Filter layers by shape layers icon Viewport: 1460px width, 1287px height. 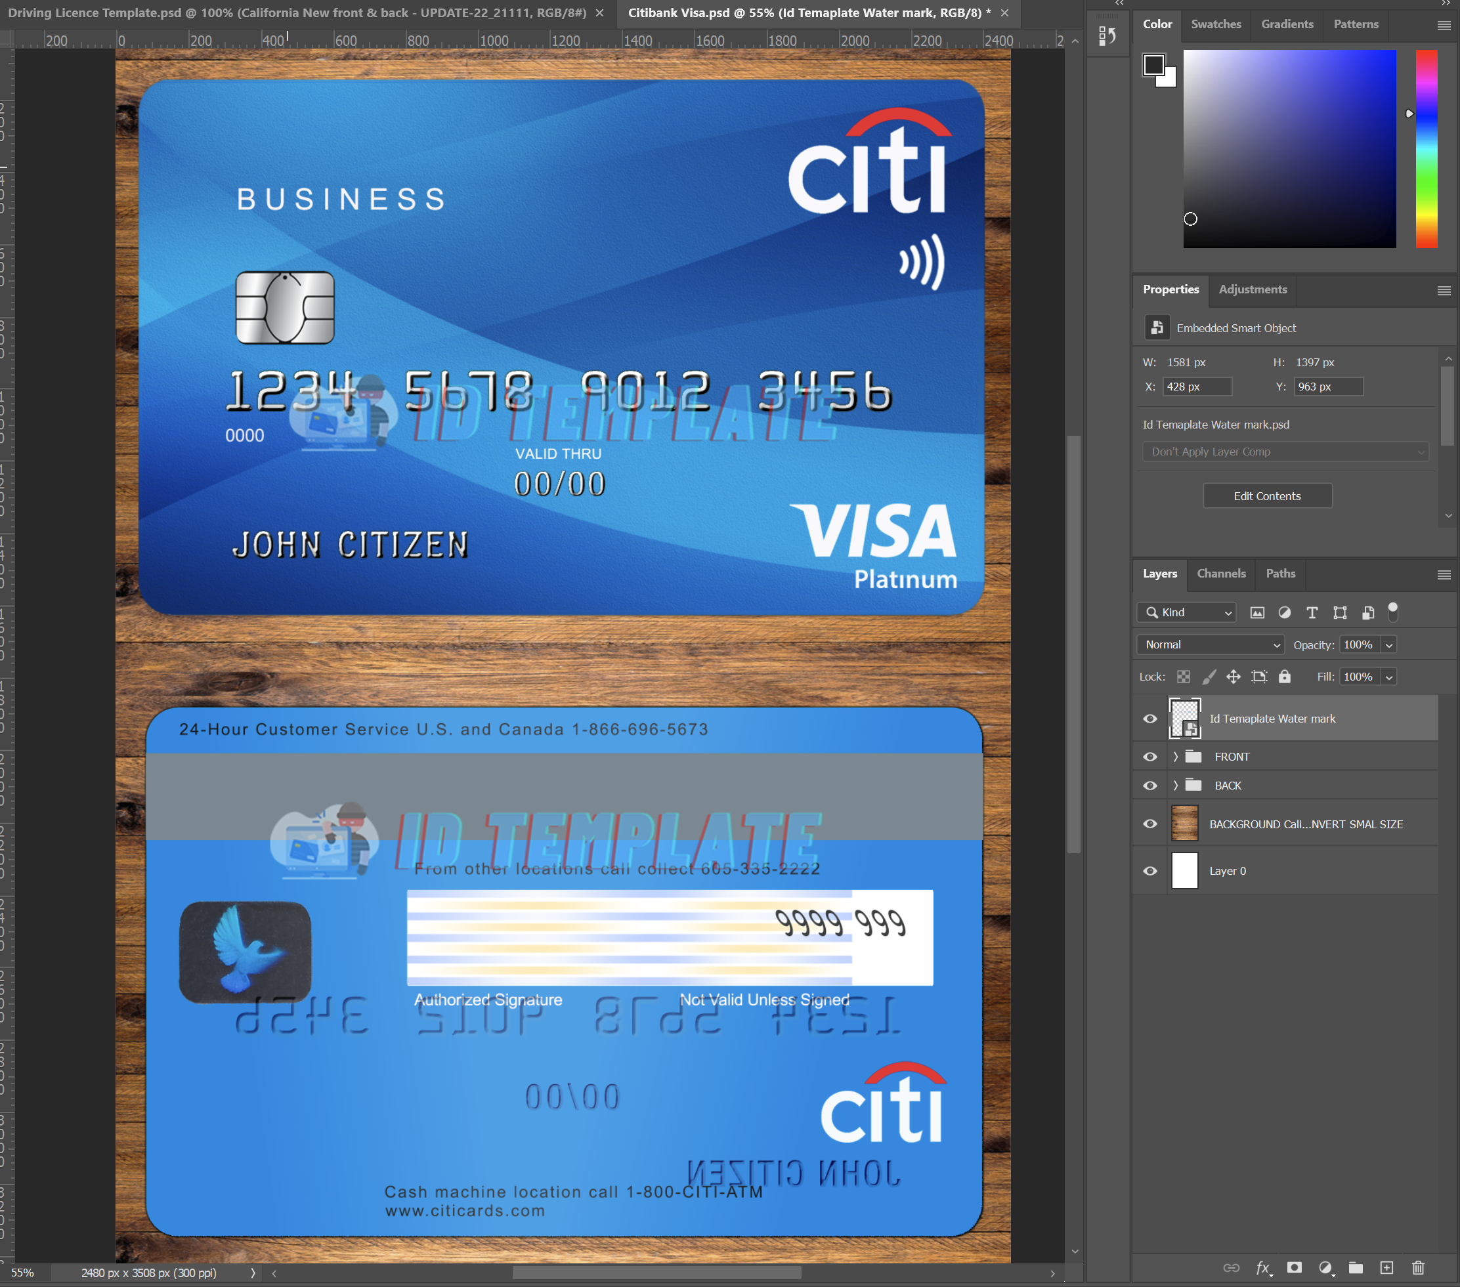pos(1340,612)
